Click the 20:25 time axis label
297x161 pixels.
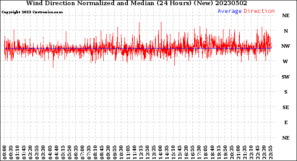pos(232,152)
